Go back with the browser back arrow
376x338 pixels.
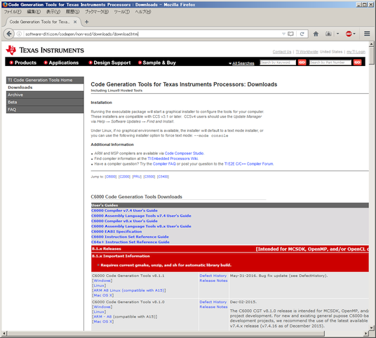click(x=9, y=34)
